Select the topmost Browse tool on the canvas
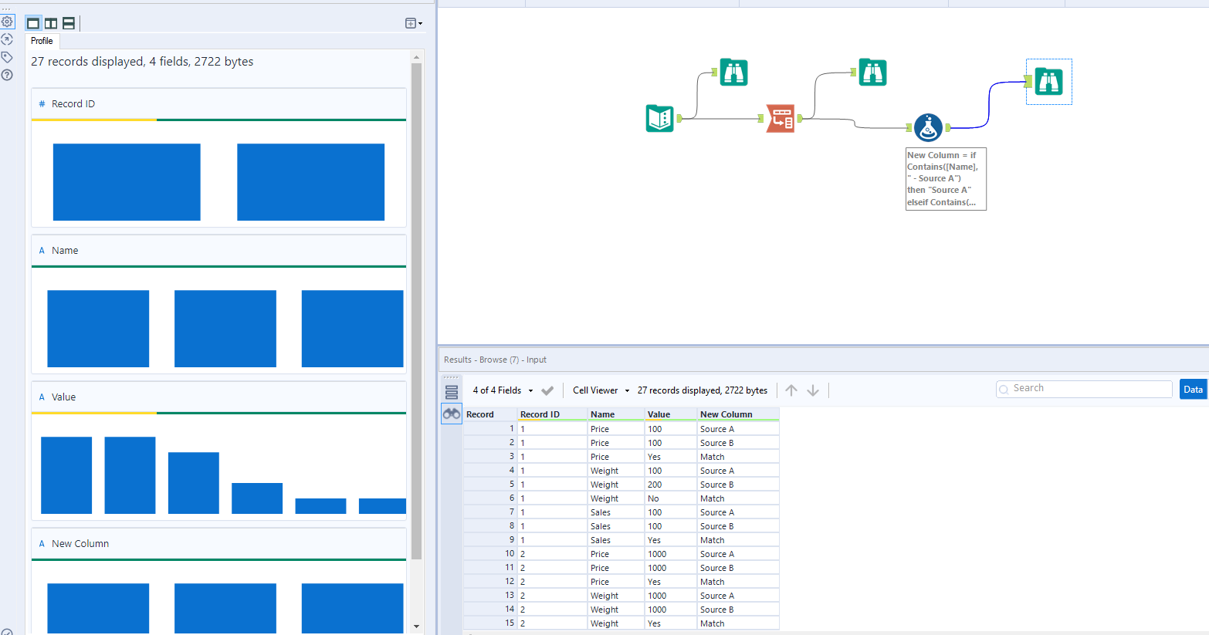The width and height of the screenshot is (1209, 635). pos(733,72)
